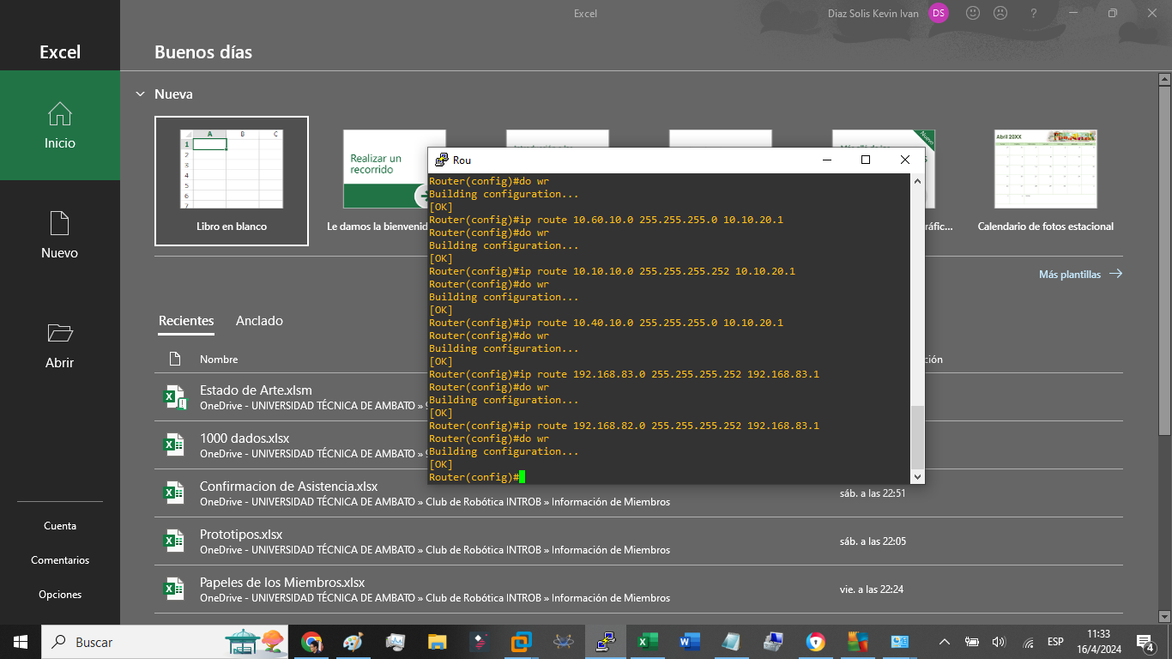Click file icon beside Papeles de los Miembros.xlsx

(x=174, y=589)
